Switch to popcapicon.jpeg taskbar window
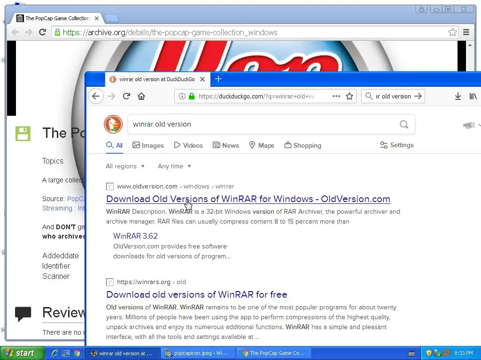Screen dimensions: 481x360 click(x=199, y=353)
